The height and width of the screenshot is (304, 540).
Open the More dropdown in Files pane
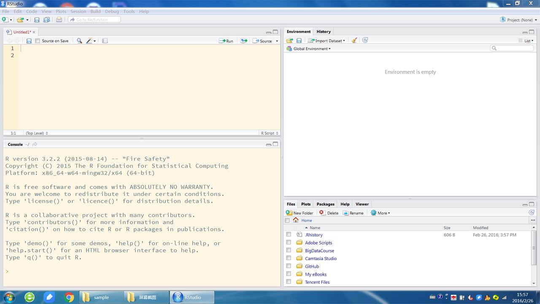380,213
